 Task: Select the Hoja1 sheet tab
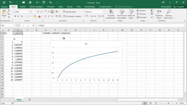pyautogui.click(x=19, y=99)
